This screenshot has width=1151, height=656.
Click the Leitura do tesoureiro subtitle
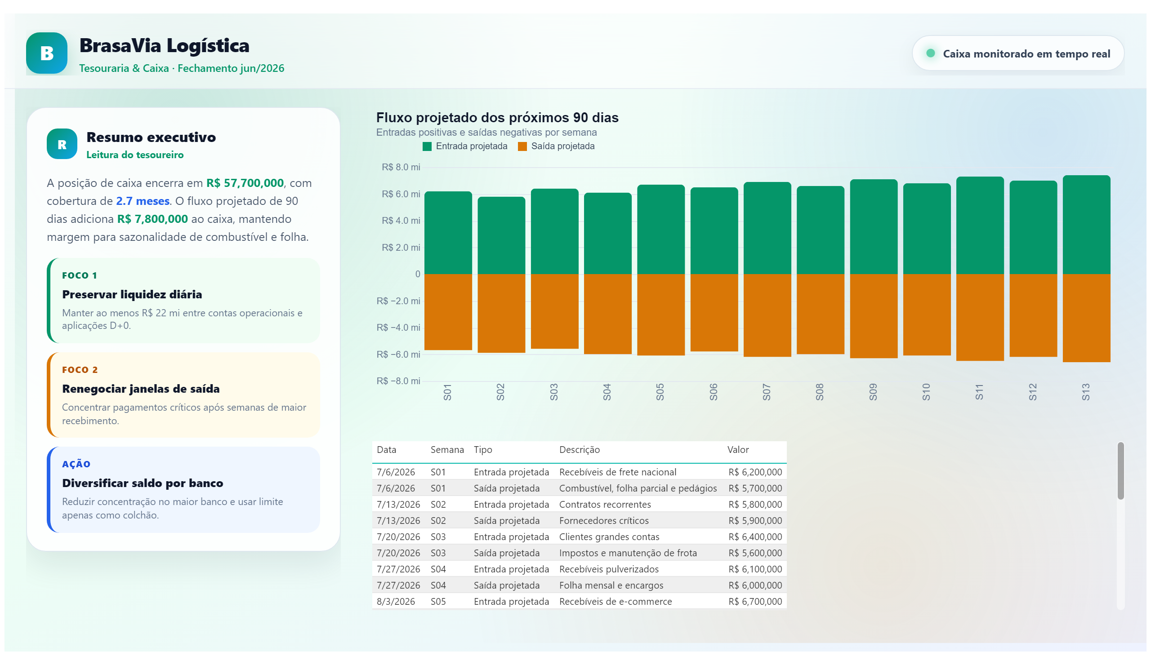135,155
